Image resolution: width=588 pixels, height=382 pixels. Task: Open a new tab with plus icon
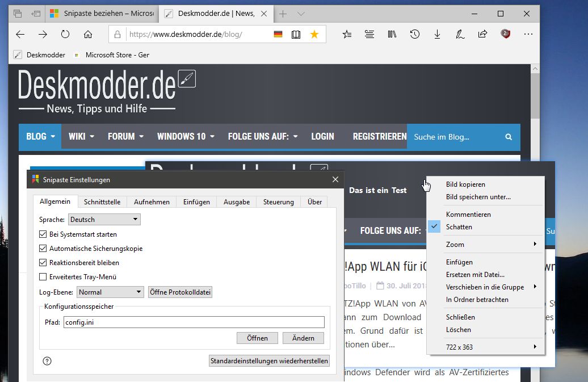283,14
